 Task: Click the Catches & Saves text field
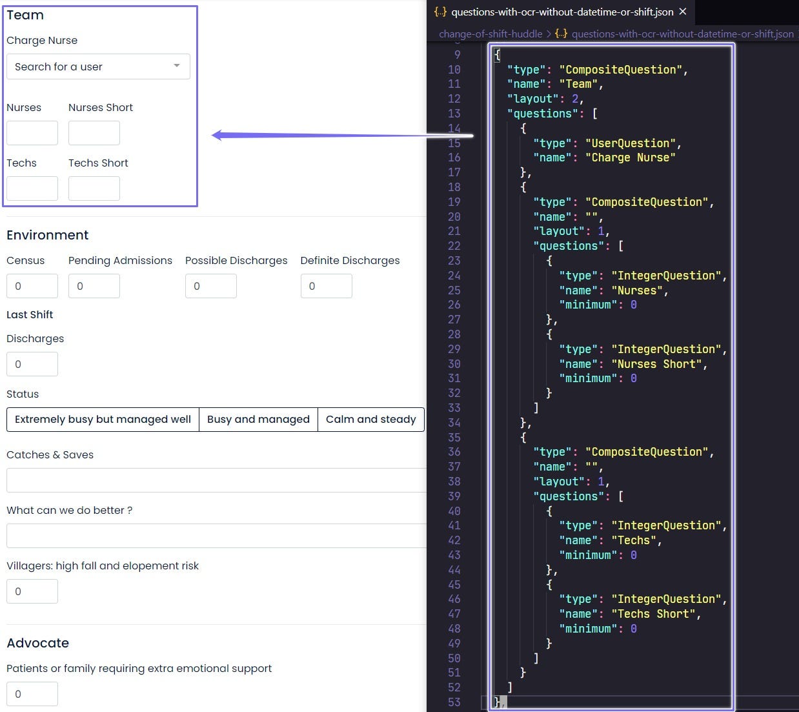click(216, 480)
